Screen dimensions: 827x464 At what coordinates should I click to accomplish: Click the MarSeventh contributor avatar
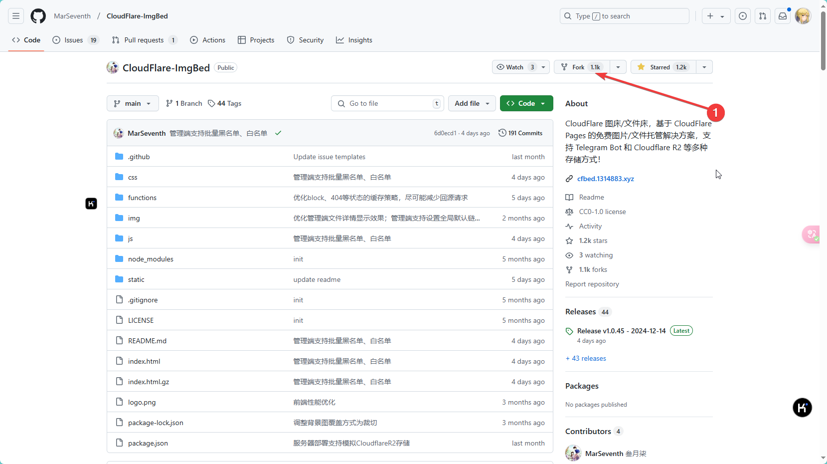[573, 453]
